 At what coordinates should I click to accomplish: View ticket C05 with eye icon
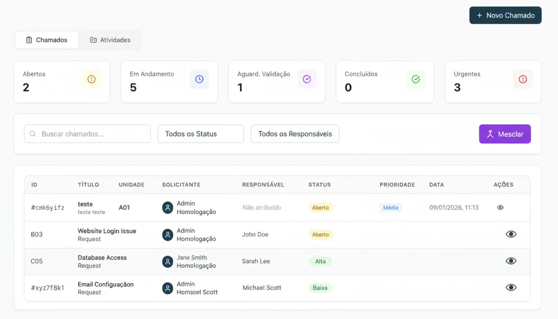click(511, 261)
